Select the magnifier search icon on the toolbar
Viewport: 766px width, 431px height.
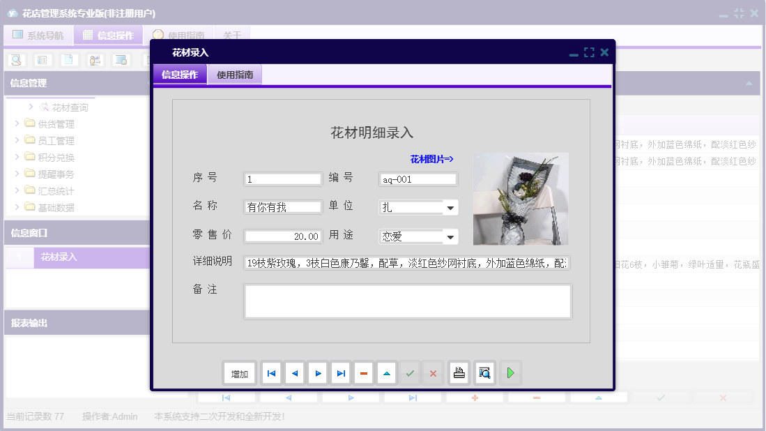pyautogui.click(x=15, y=60)
